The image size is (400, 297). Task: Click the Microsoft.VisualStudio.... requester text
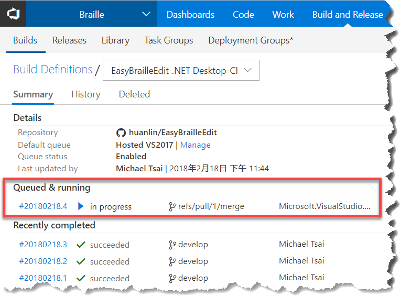coord(325,206)
